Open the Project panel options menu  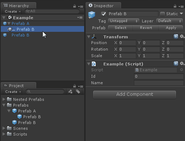[x=81, y=86]
